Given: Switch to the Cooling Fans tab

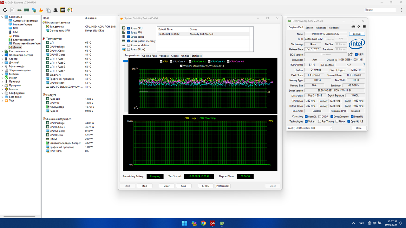Looking at the screenshot, I should [149, 56].
